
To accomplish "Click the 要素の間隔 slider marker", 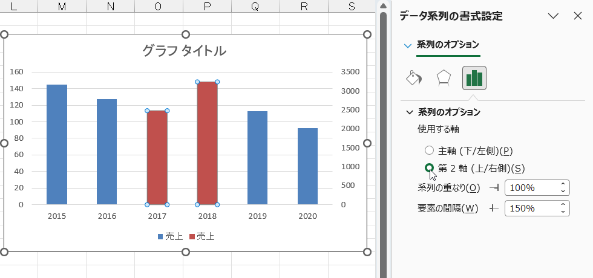I will 494,208.
